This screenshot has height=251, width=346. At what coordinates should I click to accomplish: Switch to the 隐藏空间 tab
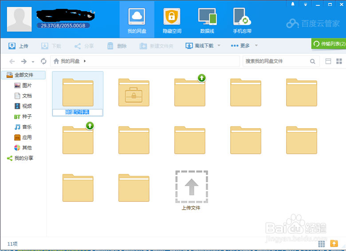172,20
